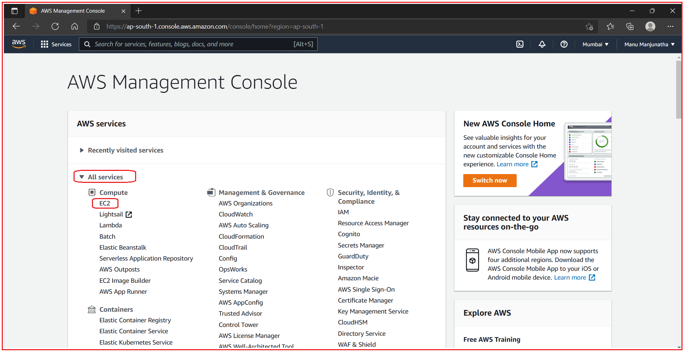685x352 pixels.
Task: Open the Cognito service link
Action: click(x=349, y=234)
